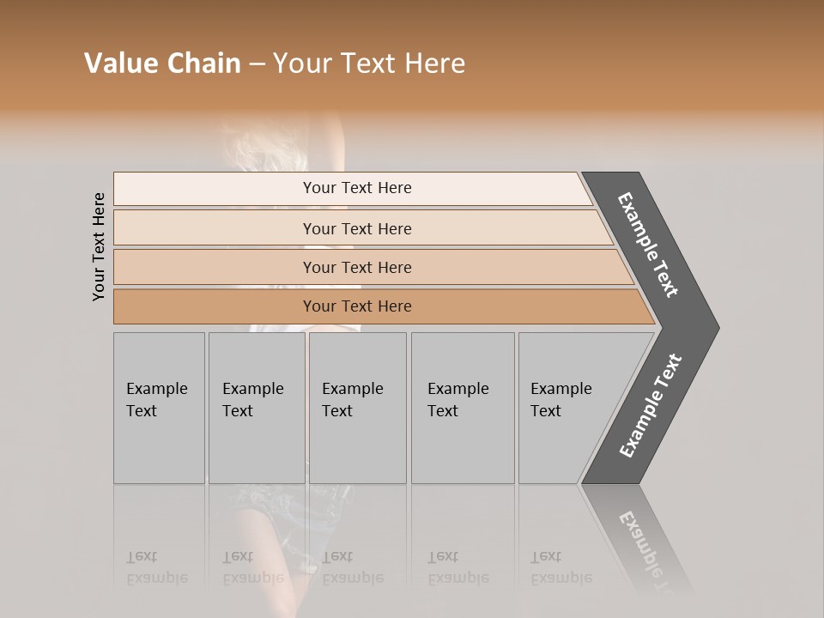
Task: Click the upper dark chevron "Example Text" segment
Action: click(x=649, y=245)
